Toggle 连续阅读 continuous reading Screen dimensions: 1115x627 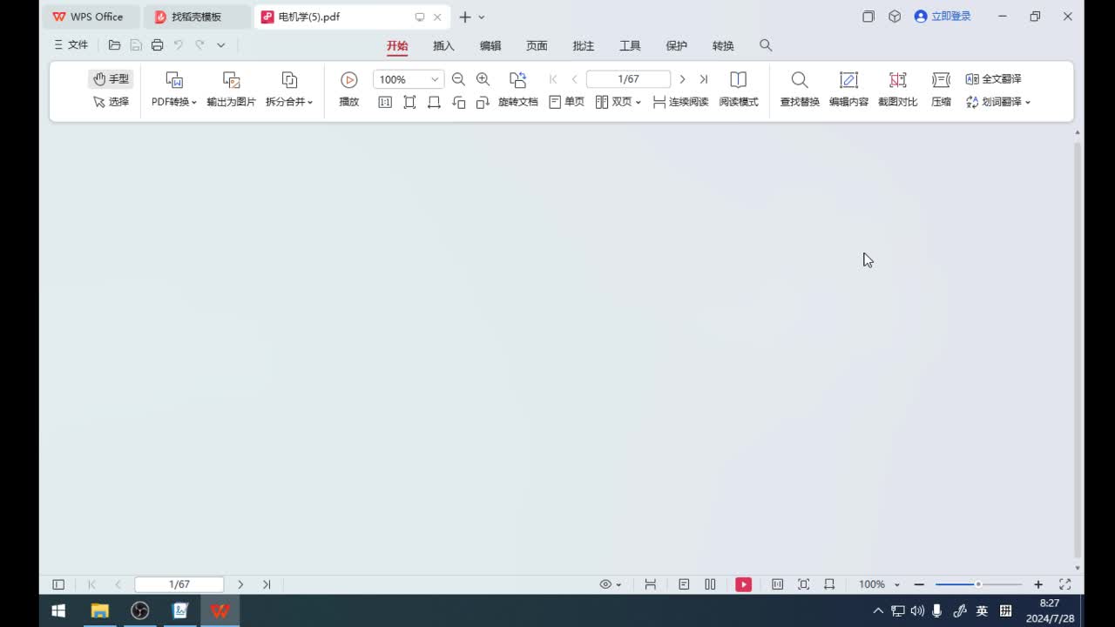tap(680, 102)
